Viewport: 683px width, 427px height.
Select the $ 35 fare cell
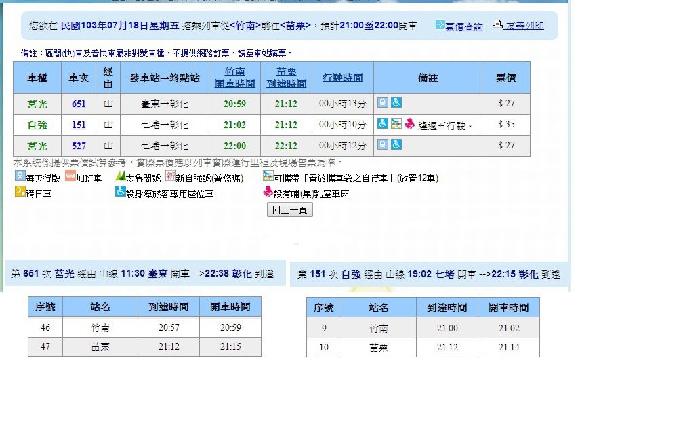(x=506, y=125)
